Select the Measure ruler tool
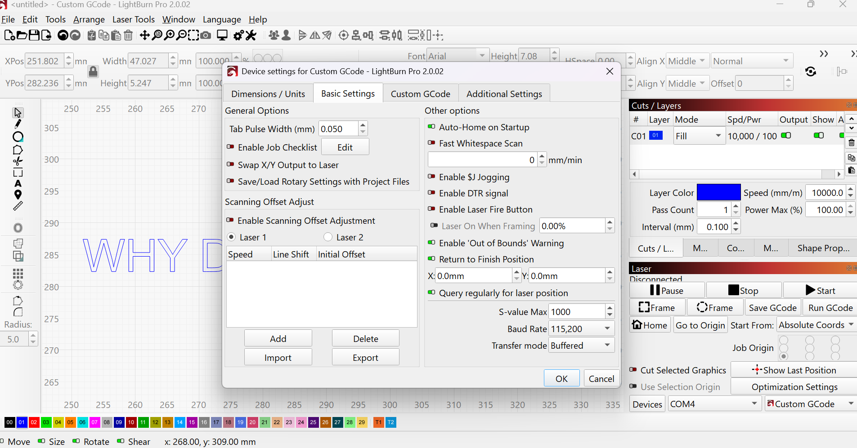The image size is (857, 448). (18, 206)
